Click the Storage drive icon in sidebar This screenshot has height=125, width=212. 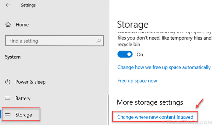[x=8, y=115]
